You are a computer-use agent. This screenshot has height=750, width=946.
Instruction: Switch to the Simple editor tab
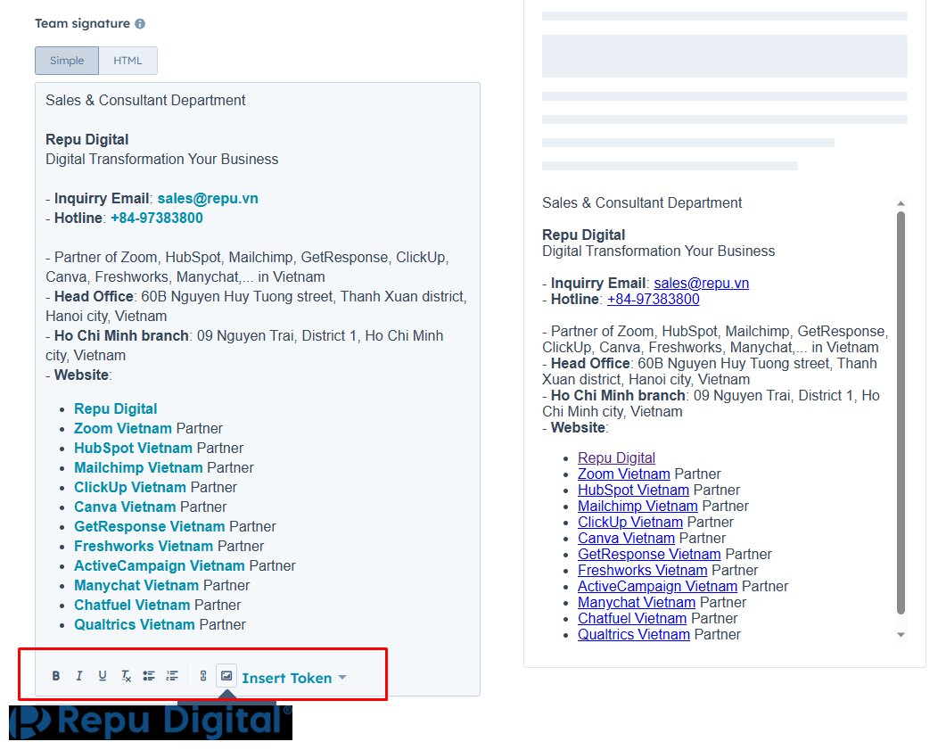pyautogui.click(x=67, y=61)
